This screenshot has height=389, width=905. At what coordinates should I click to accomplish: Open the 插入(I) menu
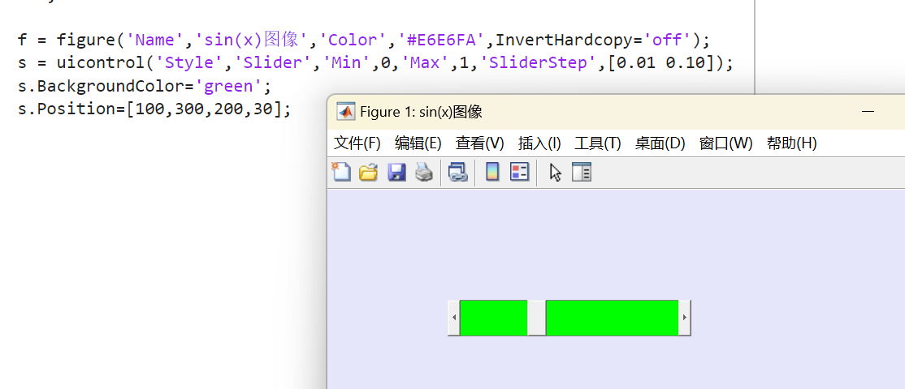pos(539,143)
